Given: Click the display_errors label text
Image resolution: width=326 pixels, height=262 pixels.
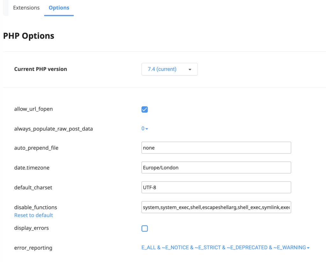Looking at the screenshot, I should tap(32, 228).
